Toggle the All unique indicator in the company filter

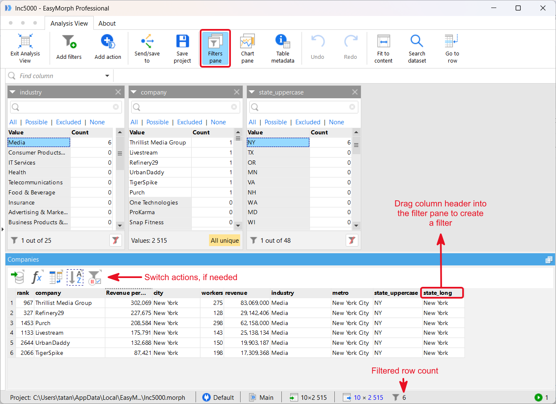[x=225, y=240]
